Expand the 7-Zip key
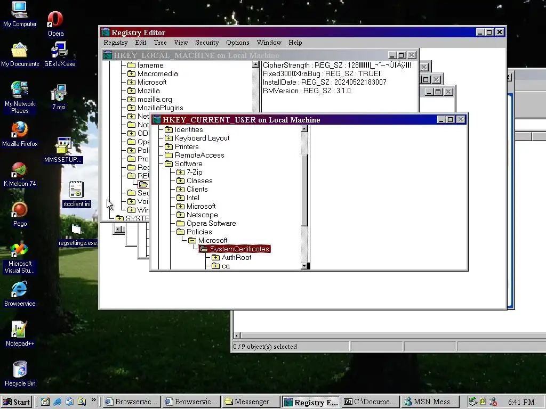 (x=180, y=172)
